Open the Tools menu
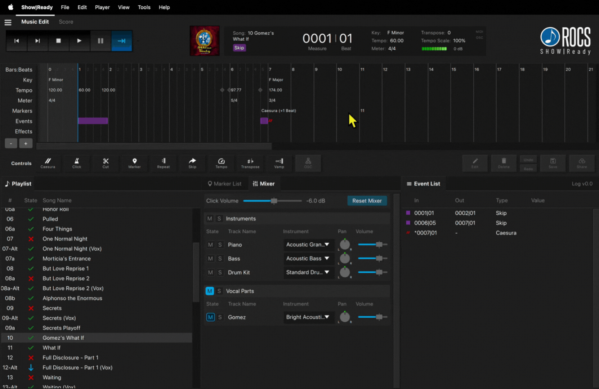This screenshot has width=599, height=389. point(144,7)
